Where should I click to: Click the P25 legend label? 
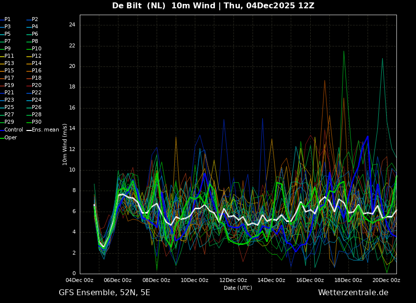pos(9,108)
